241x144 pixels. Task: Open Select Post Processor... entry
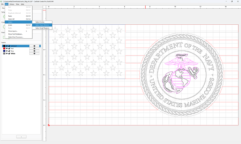[x=19, y=37]
